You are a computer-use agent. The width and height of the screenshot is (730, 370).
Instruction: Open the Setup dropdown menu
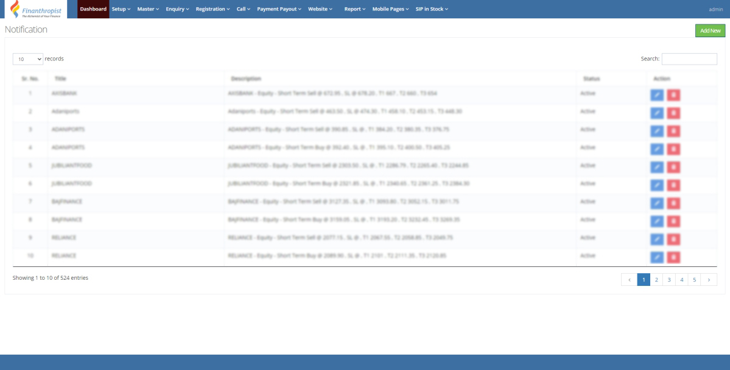(x=121, y=9)
